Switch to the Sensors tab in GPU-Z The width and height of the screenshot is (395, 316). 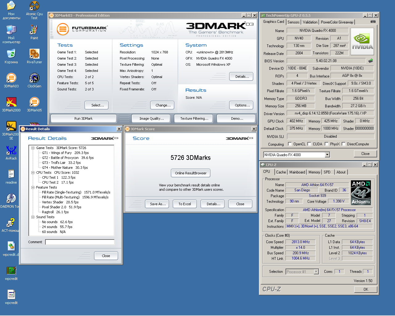(293, 22)
